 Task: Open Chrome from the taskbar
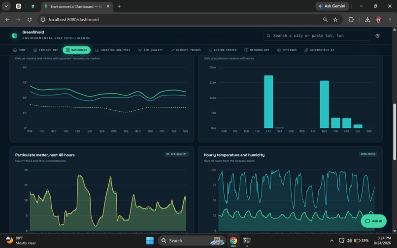(233, 241)
